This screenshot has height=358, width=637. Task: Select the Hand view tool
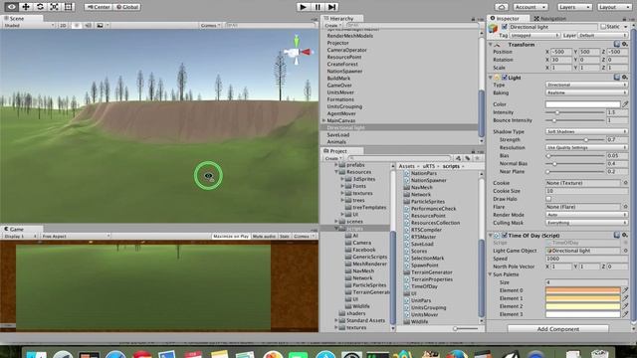click(11, 7)
